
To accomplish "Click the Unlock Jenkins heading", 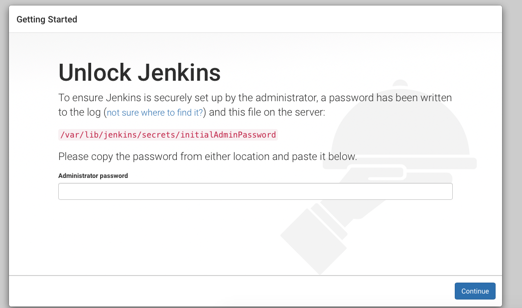I will tap(139, 73).
